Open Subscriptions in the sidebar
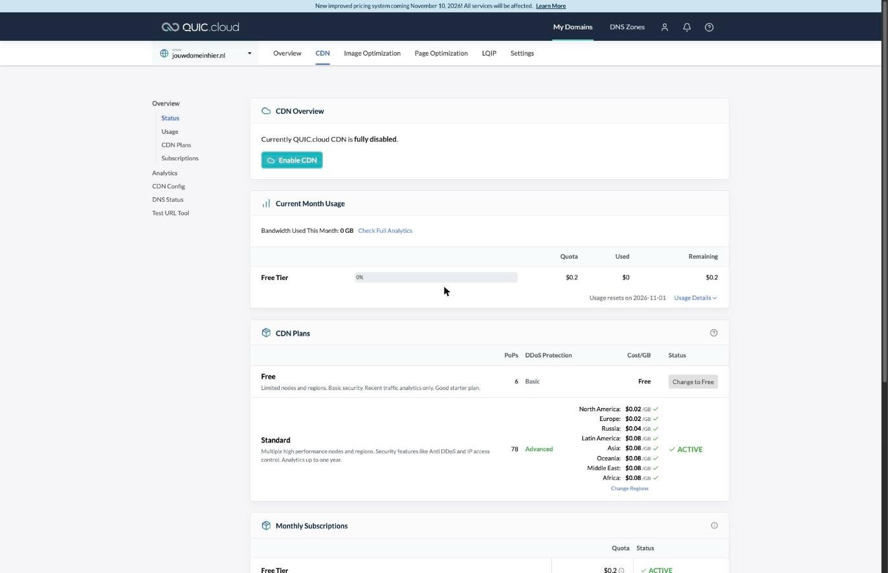Screen dimensions: 888x573 pyautogui.click(x=180, y=158)
